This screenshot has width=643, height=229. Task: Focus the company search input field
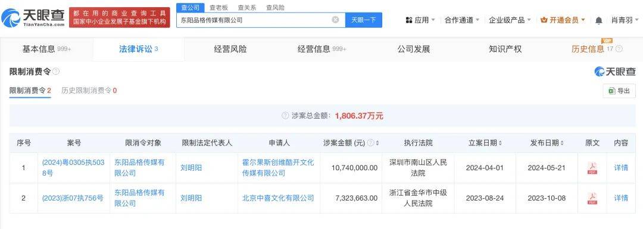[x=254, y=20]
